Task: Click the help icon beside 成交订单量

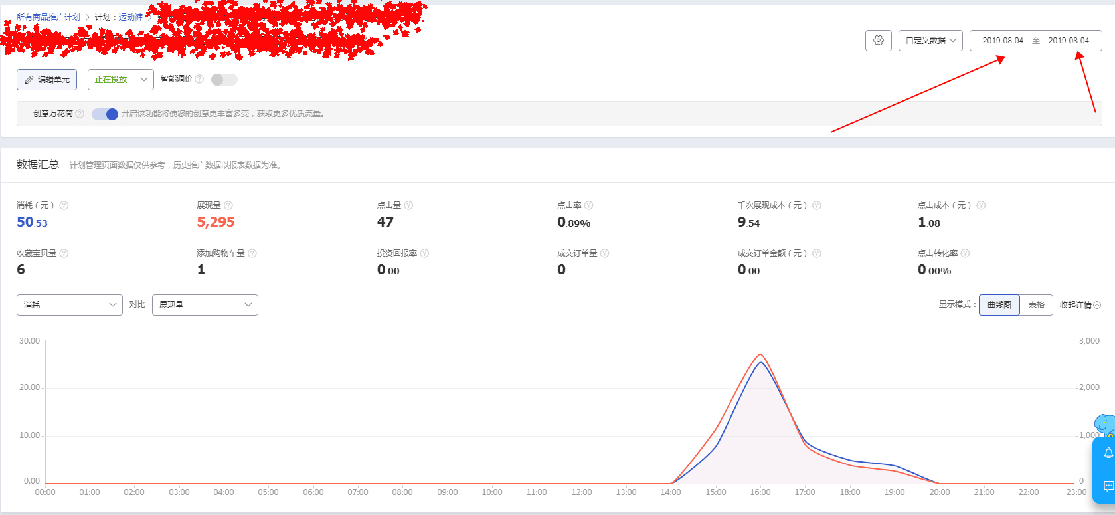Action: (605, 253)
